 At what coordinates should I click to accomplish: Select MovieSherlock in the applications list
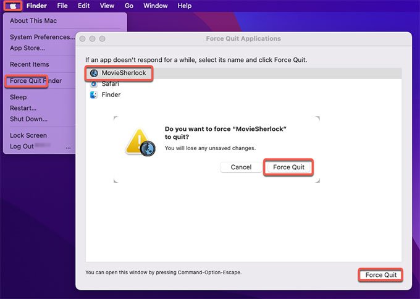pyautogui.click(x=124, y=73)
